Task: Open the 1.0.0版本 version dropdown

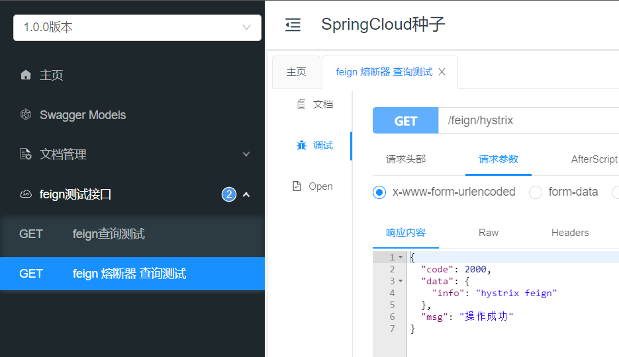Action: pos(138,28)
